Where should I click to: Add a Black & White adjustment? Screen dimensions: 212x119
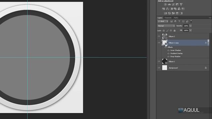[x=171, y=9]
